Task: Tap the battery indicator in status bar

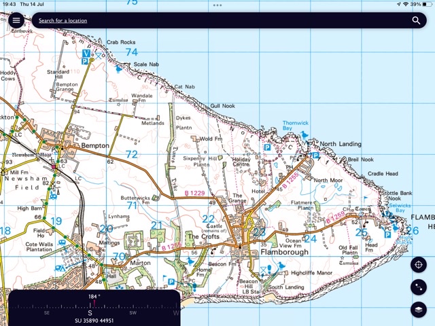Action: pos(424,4)
